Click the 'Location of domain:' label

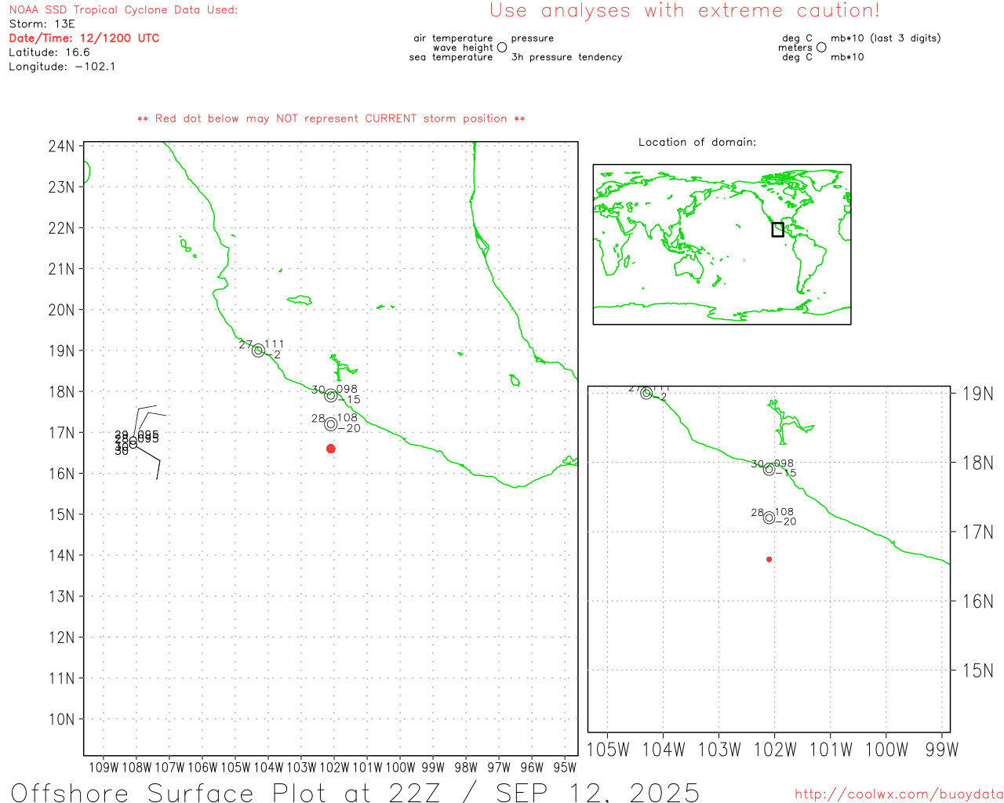697,142
